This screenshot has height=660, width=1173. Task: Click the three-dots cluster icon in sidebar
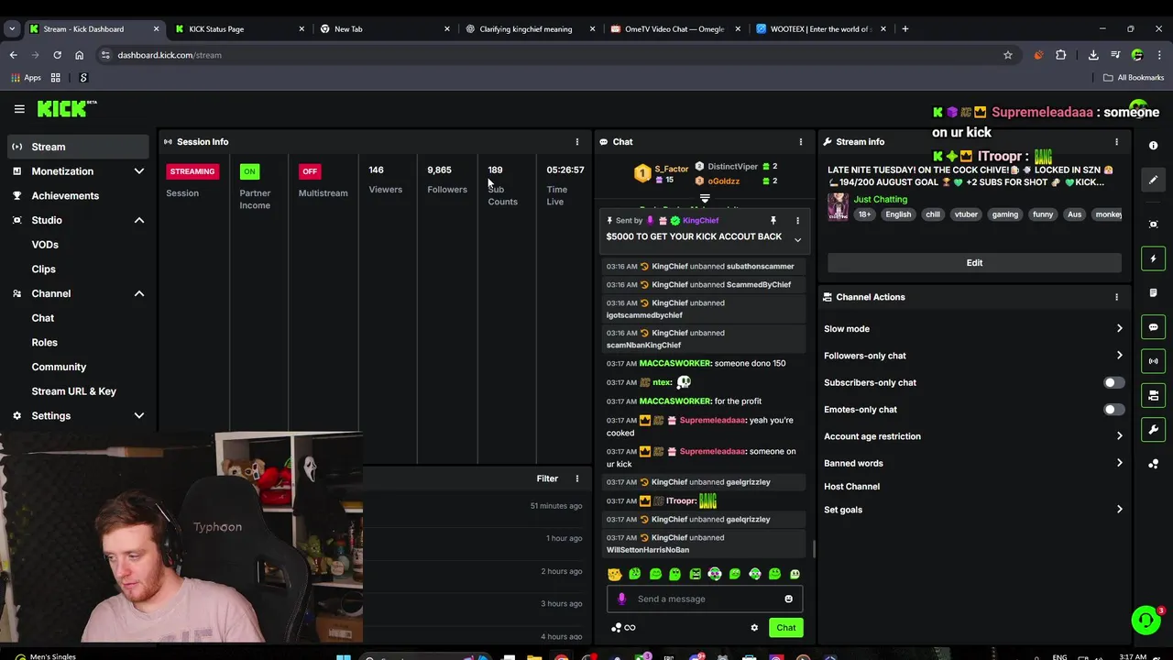(x=1153, y=464)
